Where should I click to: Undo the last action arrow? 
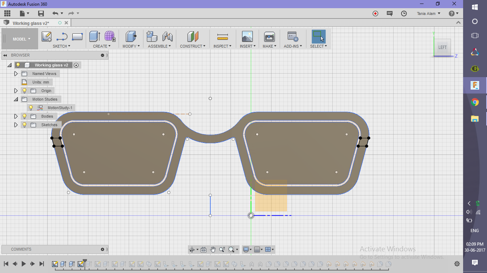pyautogui.click(x=55, y=14)
